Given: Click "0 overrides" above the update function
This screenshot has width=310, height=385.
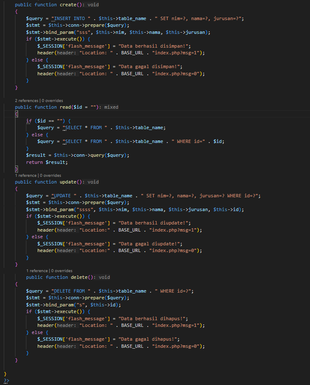Looking at the screenshot, I should click(x=50, y=176).
